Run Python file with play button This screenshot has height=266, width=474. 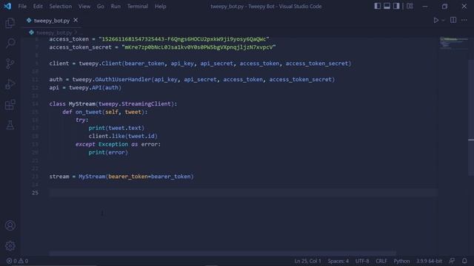(x=436, y=20)
